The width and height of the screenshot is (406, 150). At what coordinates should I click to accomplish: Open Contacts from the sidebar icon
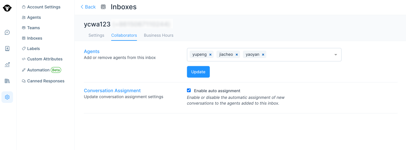pos(7,49)
